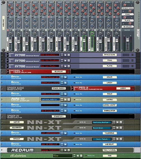The height and width of the screenshot is (159, 141).
Task: Save patch on RV7000 Space Echo
Action: [x=69, y=55]
